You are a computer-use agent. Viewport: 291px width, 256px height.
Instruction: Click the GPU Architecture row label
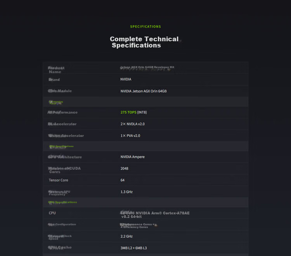[65, 157]
